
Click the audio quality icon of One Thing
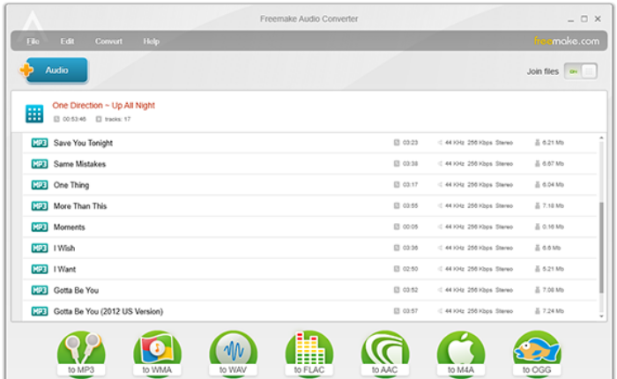[x=440, y=184]
